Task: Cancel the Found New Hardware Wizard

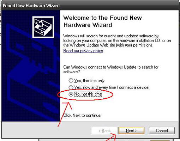Action: 162,130
